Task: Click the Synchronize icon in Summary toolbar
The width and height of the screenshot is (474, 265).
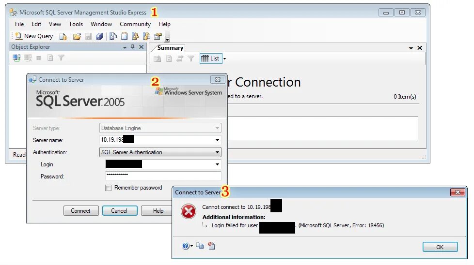Action: click(x=180, y=59)
